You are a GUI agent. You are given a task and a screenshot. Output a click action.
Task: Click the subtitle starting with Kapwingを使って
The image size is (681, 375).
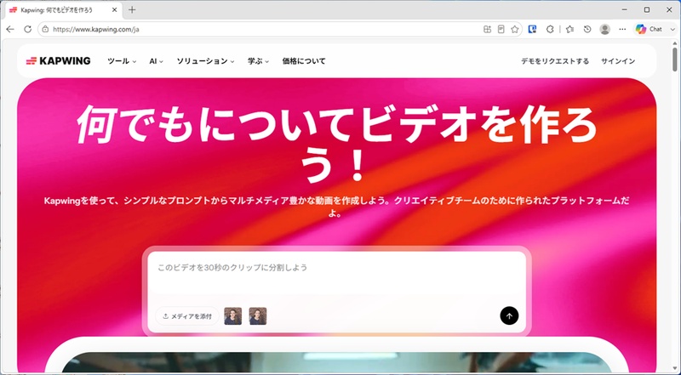[336, 207]
